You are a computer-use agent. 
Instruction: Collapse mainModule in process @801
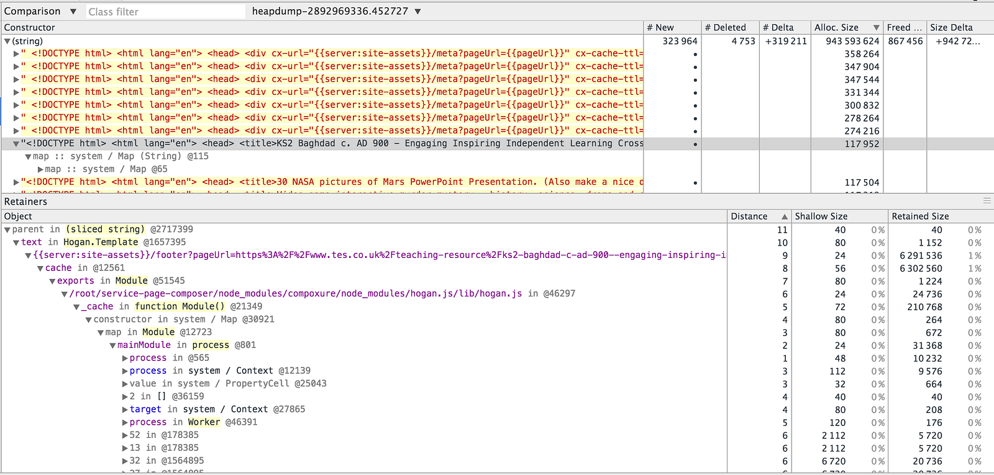pyautogui.click(x=112, y=345)
